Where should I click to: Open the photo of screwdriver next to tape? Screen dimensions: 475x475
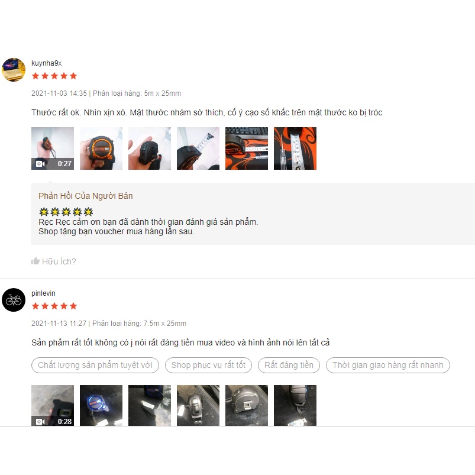point(295,148)
